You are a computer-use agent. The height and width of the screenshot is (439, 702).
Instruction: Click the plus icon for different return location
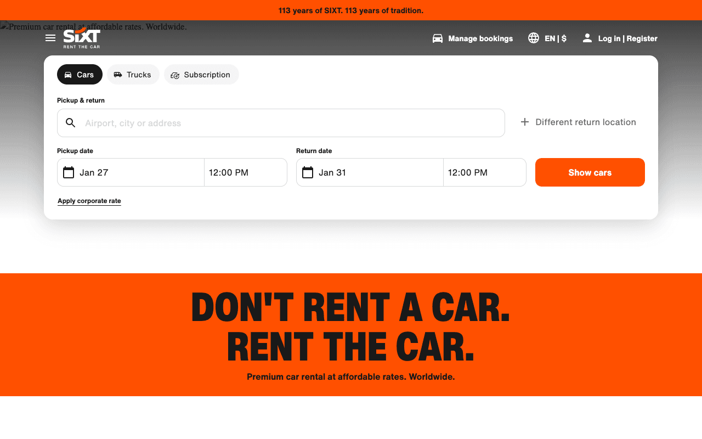point(524,122)
